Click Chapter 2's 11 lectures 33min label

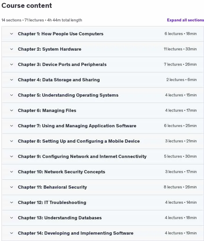(x=180, y=49)
